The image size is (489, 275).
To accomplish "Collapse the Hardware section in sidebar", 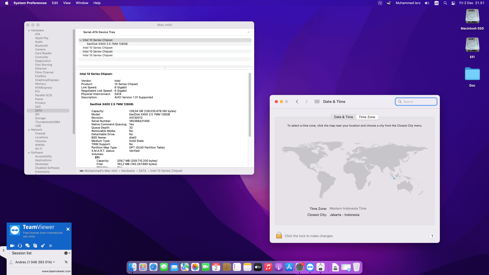I will 29,31.
